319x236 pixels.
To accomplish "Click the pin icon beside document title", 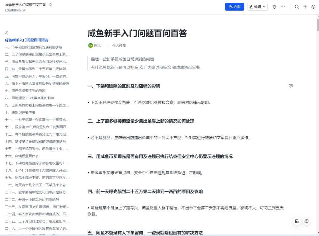I will coord(51,5).
